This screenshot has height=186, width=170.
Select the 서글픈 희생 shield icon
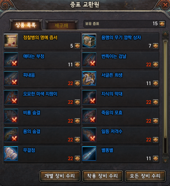[x=89, y=78]
